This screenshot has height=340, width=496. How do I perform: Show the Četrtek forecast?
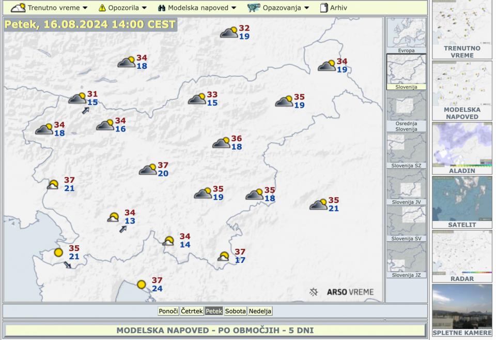tap(192, 311)
